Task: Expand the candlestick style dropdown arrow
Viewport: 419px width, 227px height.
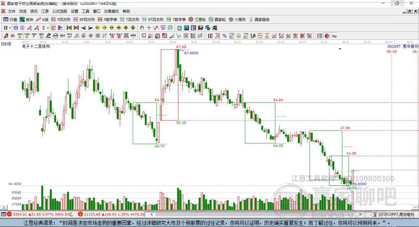Action: pyautogui.click(x=48, y=28)
